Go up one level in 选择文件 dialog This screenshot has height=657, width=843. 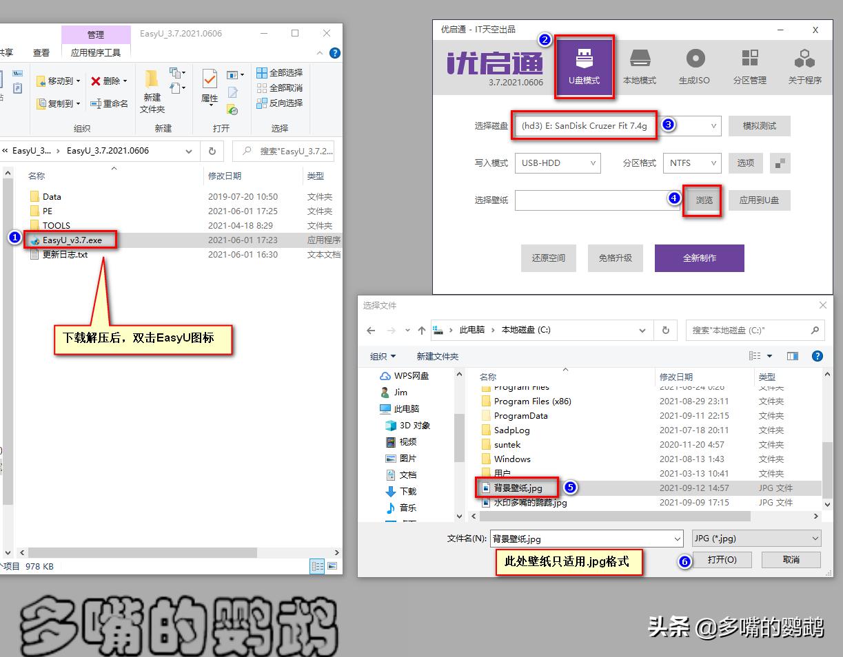(x=421, y=331)
